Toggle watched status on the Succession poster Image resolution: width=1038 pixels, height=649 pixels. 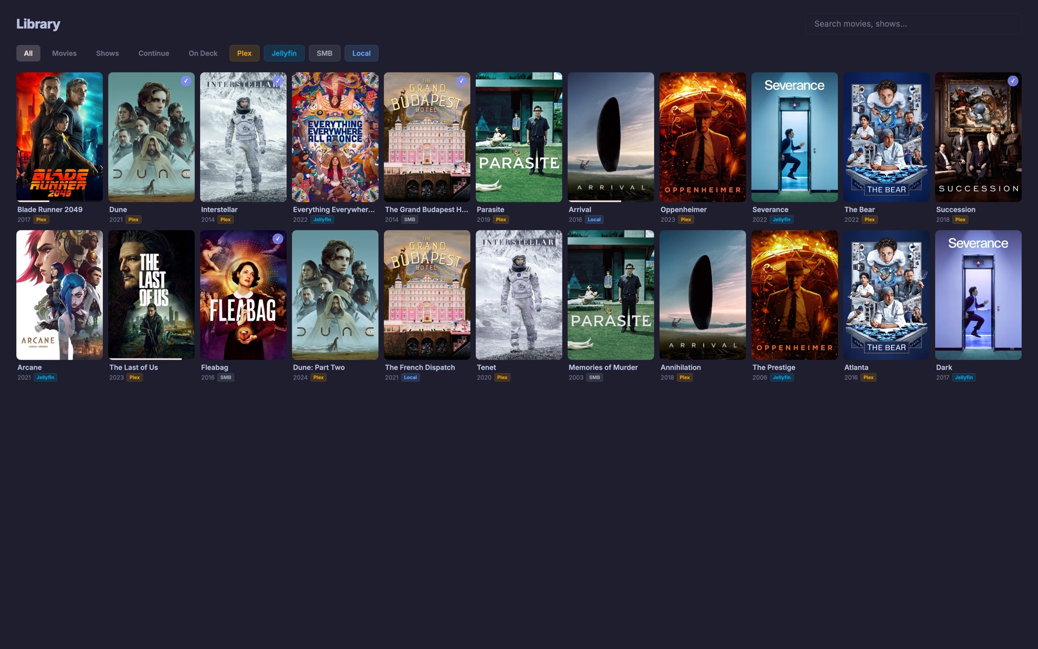(1013, 81)
